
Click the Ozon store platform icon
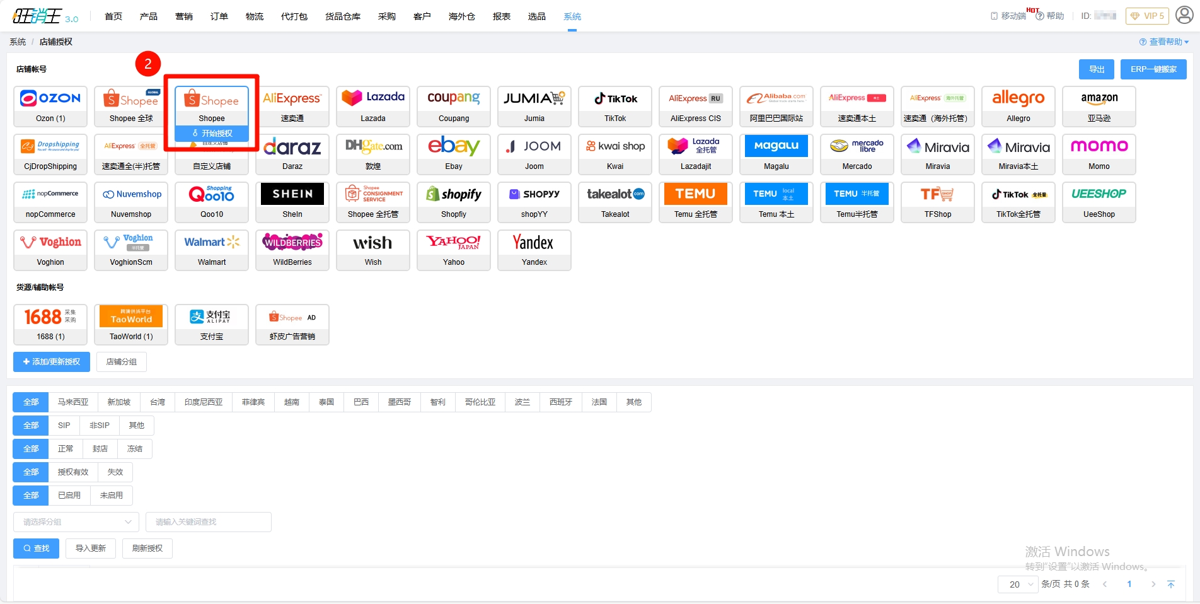coord(50,106)
